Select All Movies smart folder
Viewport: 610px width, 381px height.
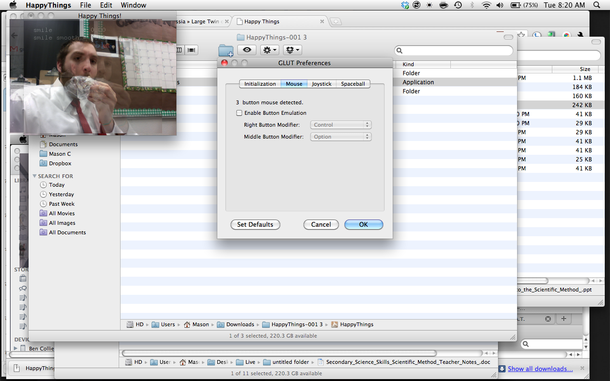coord(61,213)
